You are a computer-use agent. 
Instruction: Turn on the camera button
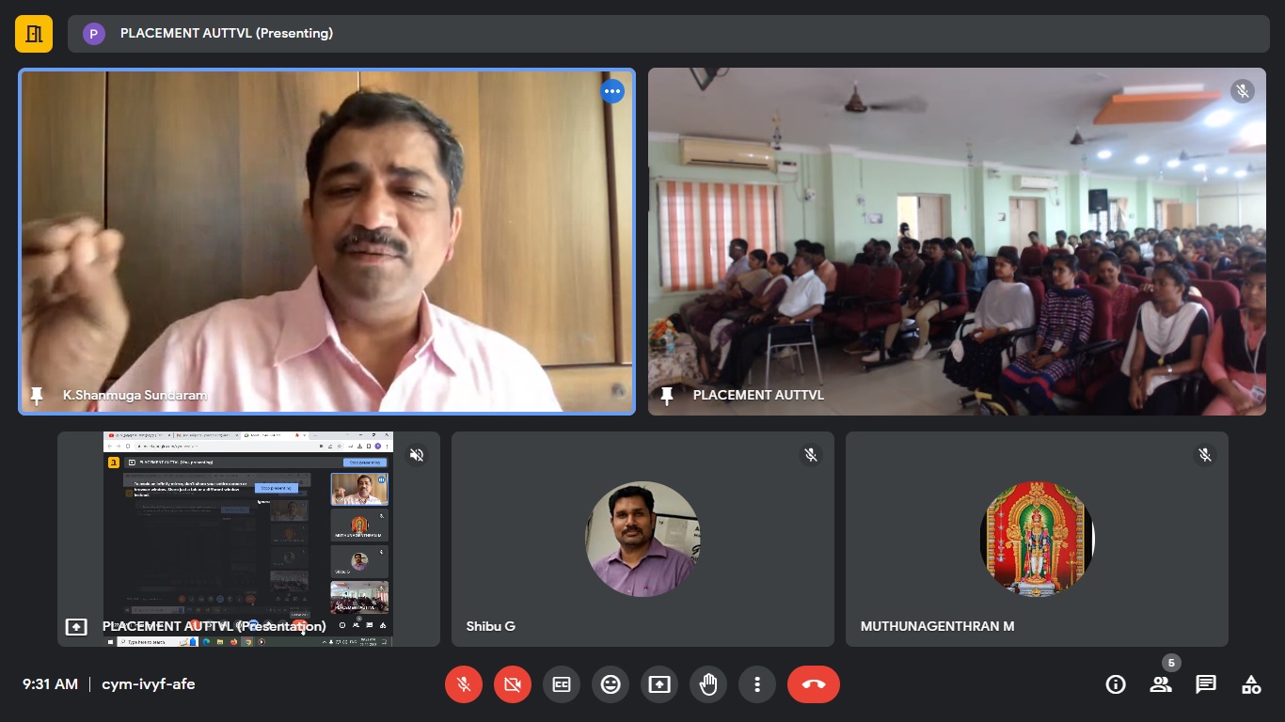click(x=513, y=684)
